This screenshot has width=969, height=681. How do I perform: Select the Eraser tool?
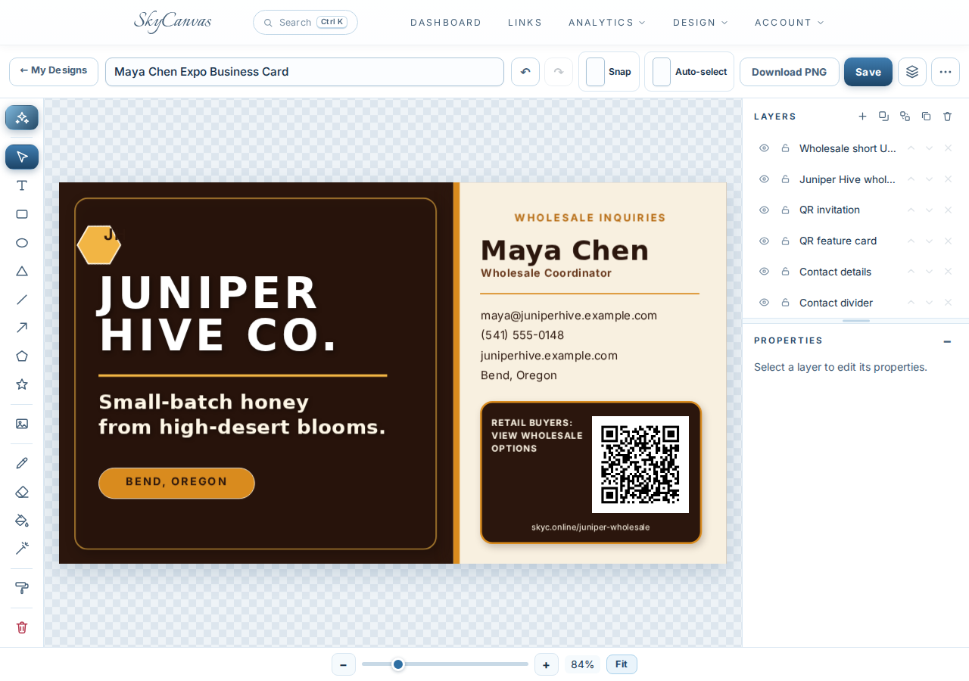pos(22,492)
